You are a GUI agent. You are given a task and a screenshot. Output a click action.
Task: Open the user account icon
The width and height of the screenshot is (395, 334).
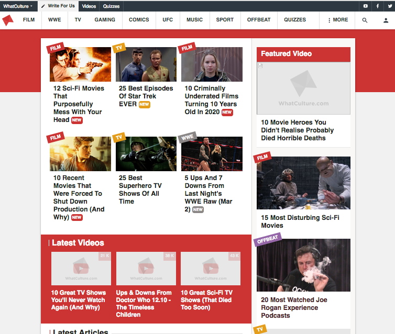386,20
